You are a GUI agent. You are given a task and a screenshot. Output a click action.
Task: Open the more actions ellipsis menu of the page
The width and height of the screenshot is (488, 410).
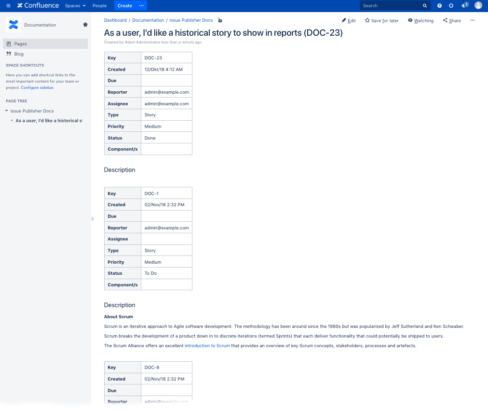472,20
